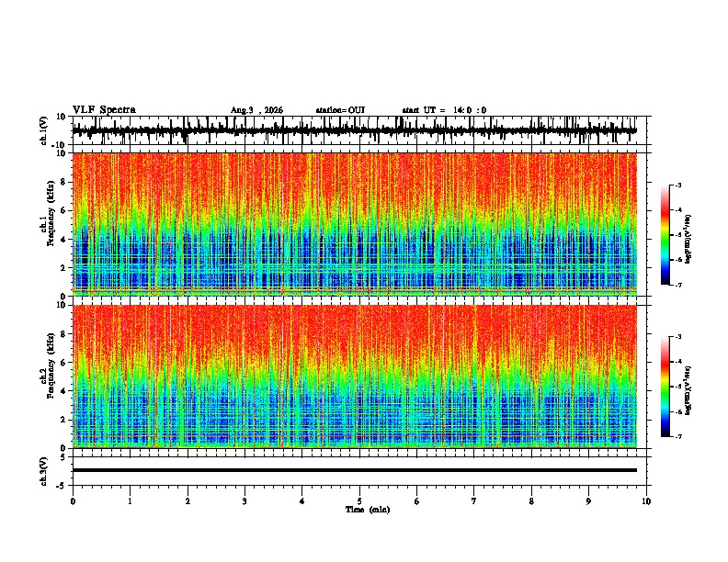The width and height of the screenshot is (728, 562).
Task: Click the time axis tick label "9"
Action: [x=588, y=501]
